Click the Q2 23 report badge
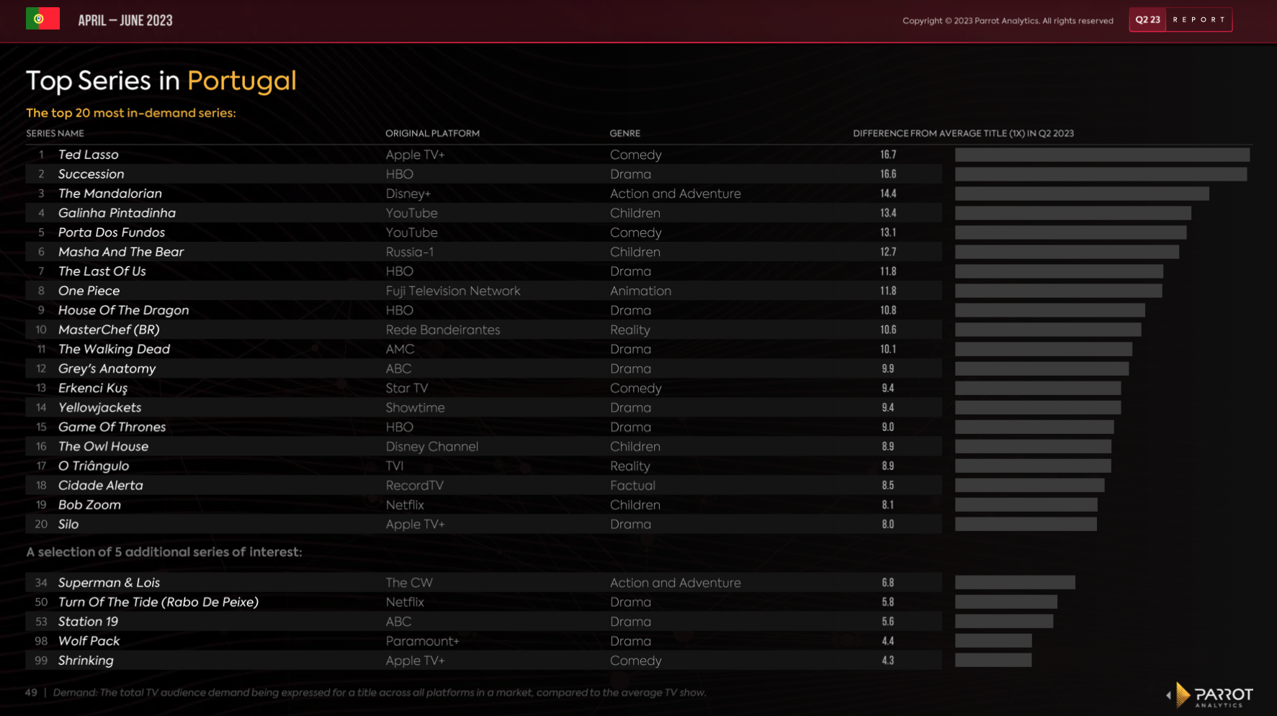Screen dimensions: 1277x716 [1180, 20]
